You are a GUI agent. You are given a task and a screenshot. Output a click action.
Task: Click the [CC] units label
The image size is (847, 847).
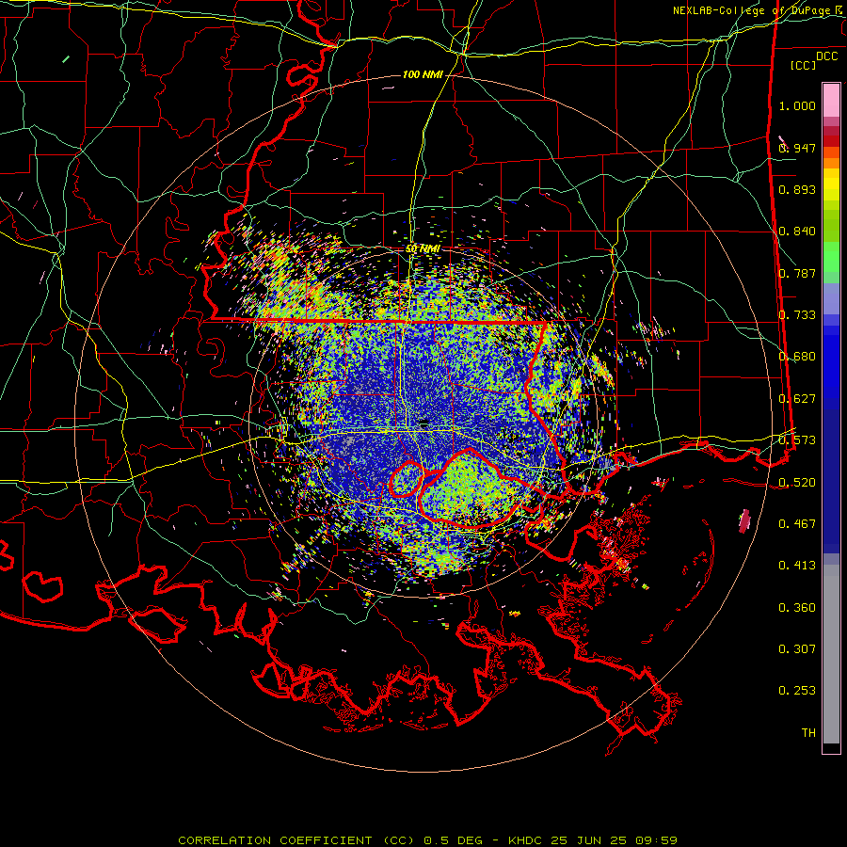[804, 65]
